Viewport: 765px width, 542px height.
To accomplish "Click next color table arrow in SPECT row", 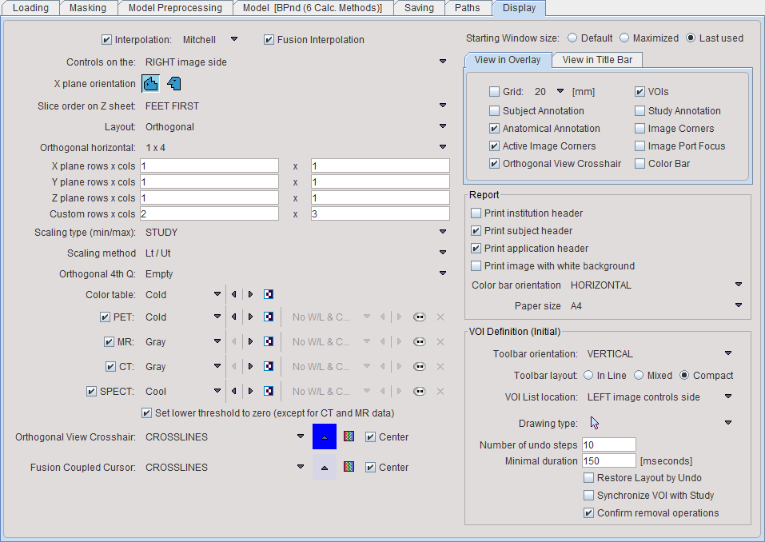I will click(x=250, y=391).
